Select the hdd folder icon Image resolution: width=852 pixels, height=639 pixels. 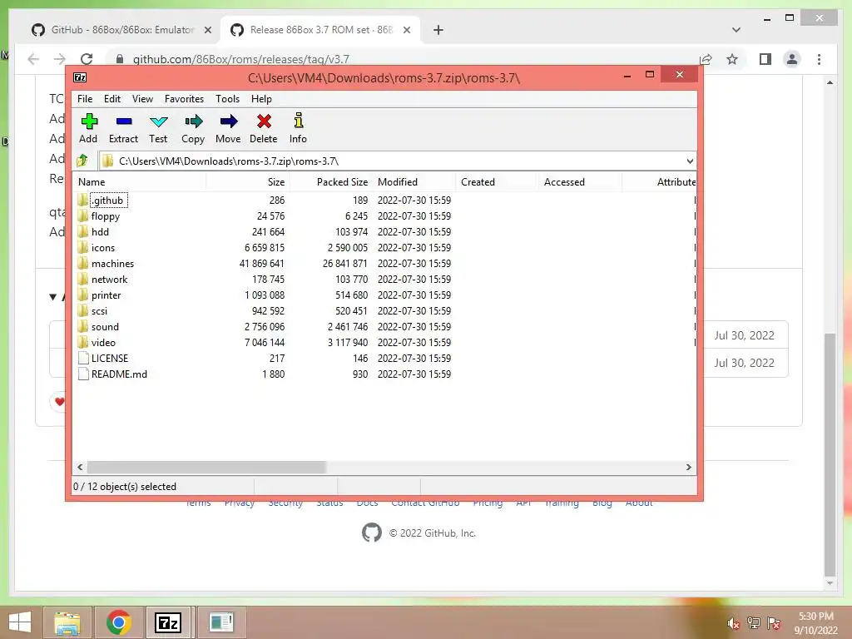point(82,231)
